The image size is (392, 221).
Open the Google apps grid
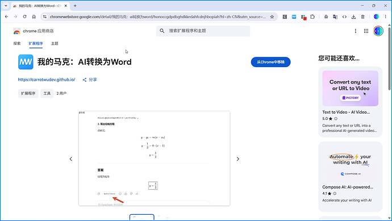tap(366, 31)
